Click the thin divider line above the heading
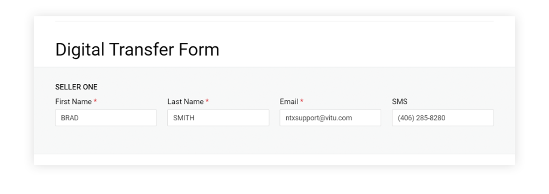The height and width of the screenshot is (194, 549). [x=274, y=21]
